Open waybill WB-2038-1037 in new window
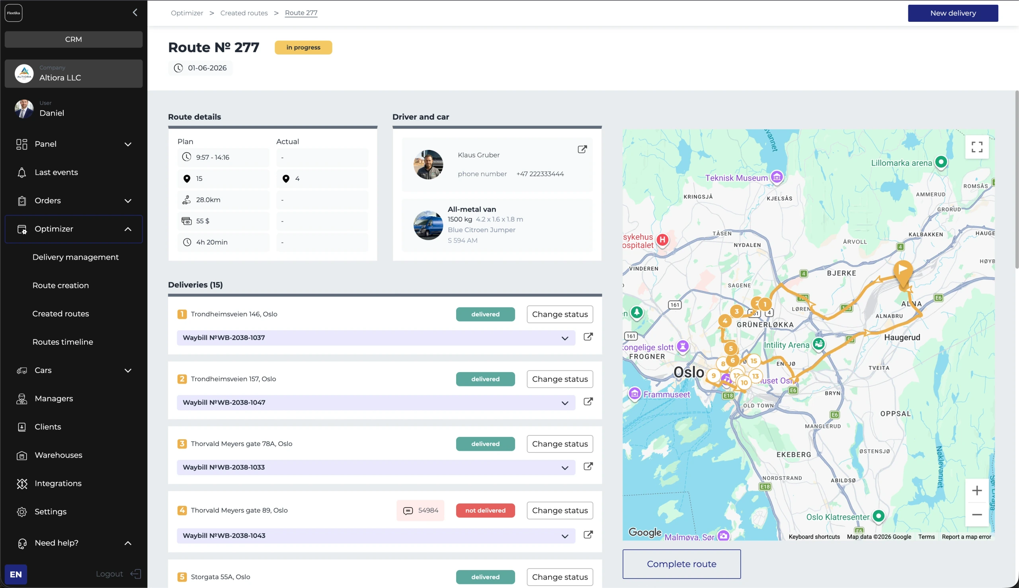 588,337
